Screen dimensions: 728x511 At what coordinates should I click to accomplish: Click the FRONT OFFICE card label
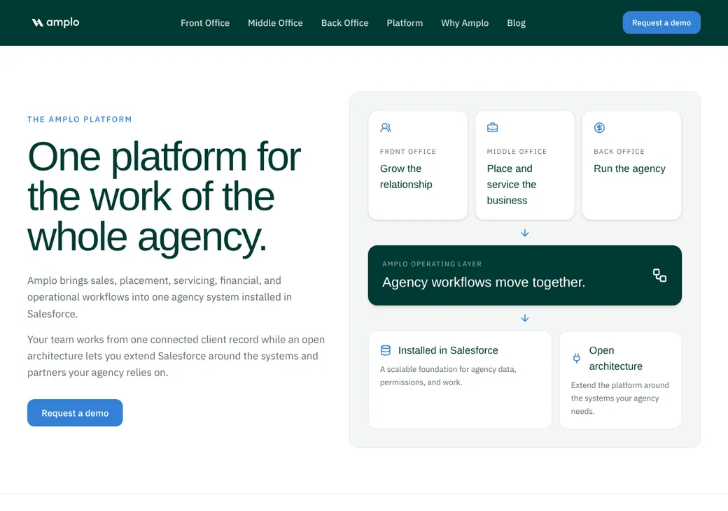(407, 152)
